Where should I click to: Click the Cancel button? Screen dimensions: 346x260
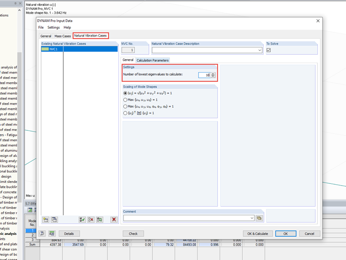tap(310, 234)
